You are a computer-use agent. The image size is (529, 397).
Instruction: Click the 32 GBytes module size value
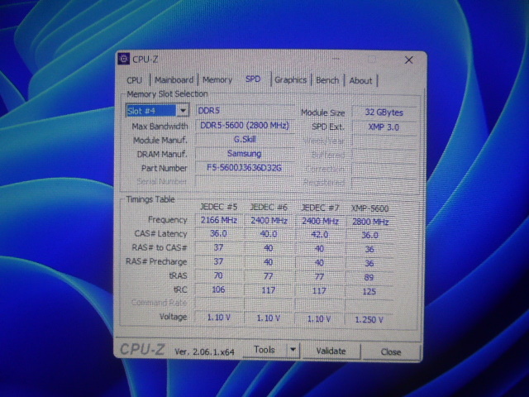(x=384, y=112)
